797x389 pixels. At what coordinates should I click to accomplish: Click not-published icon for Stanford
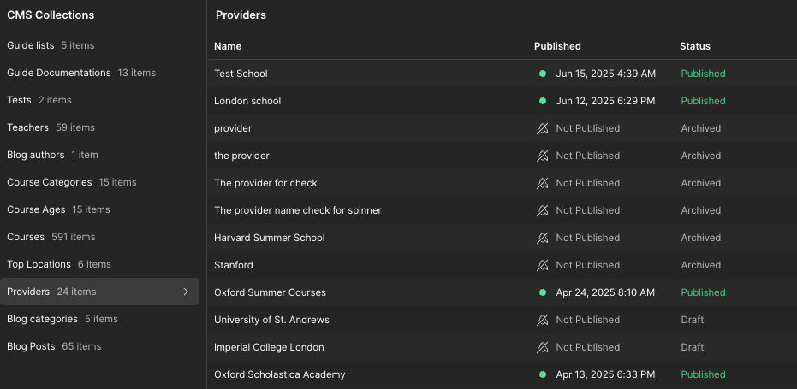543,265
